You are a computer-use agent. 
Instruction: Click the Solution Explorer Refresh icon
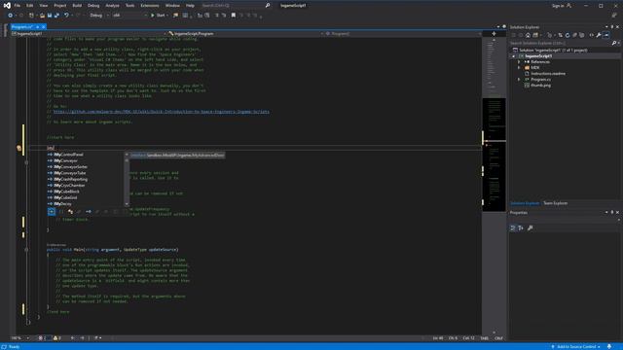point(568,35)
